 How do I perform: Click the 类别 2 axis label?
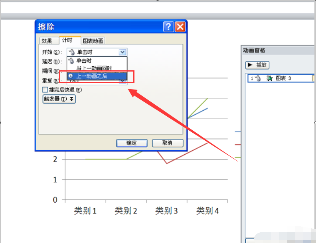click(x=126, y=211)
